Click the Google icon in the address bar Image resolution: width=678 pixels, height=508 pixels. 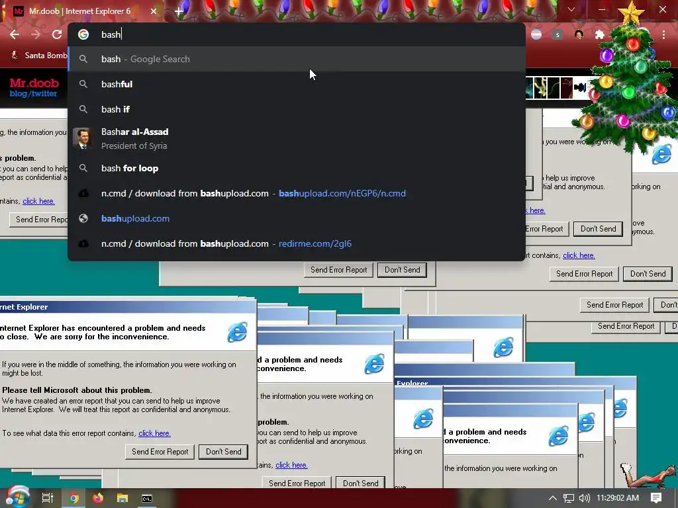click(x=83, y=34)
